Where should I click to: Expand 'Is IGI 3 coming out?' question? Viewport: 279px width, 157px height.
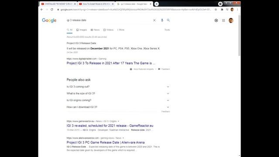point(118,87)
